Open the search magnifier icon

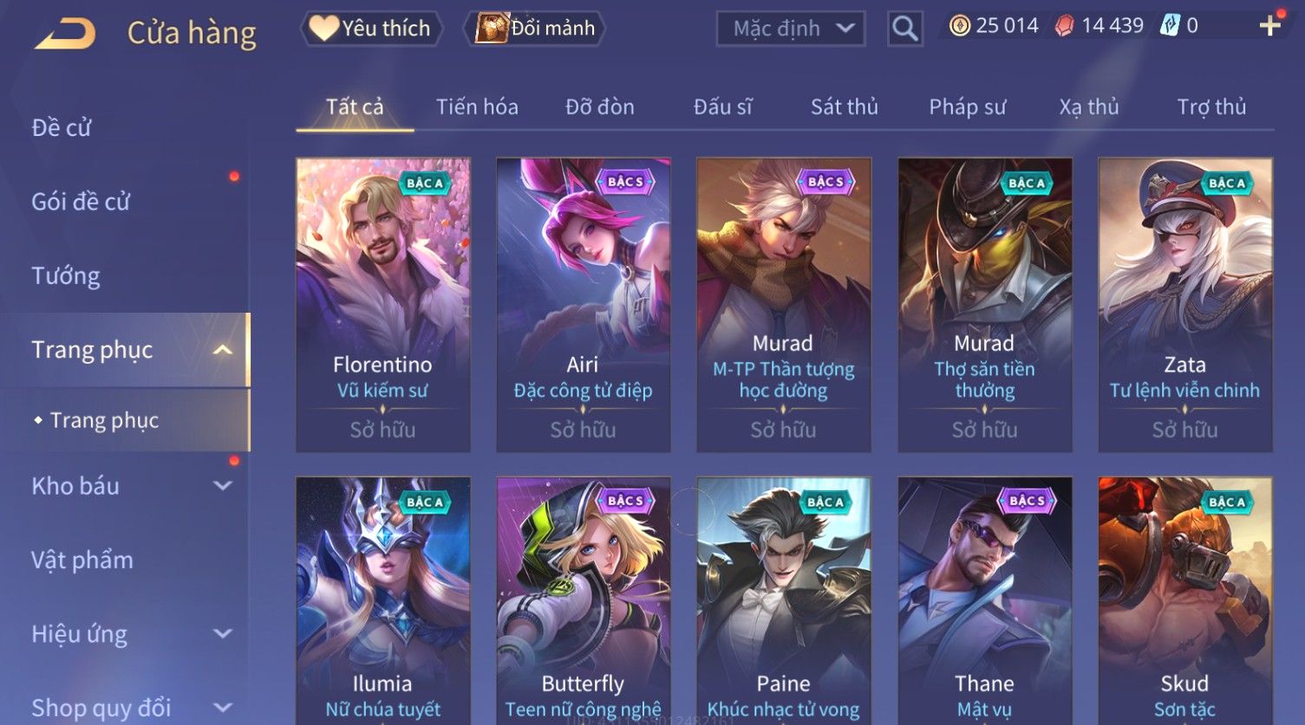coord(904,29)
